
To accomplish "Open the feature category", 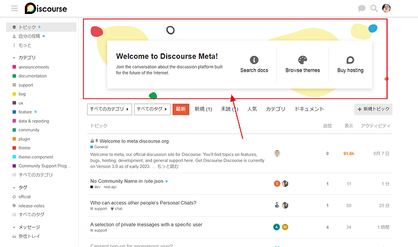I will click(x=25, y=112).
